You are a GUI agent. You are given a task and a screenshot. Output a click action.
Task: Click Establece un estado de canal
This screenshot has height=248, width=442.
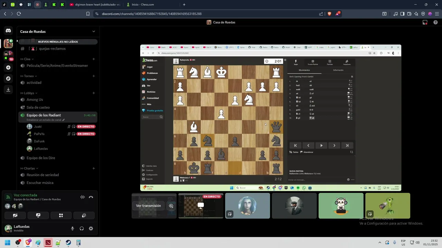point(46,120)
